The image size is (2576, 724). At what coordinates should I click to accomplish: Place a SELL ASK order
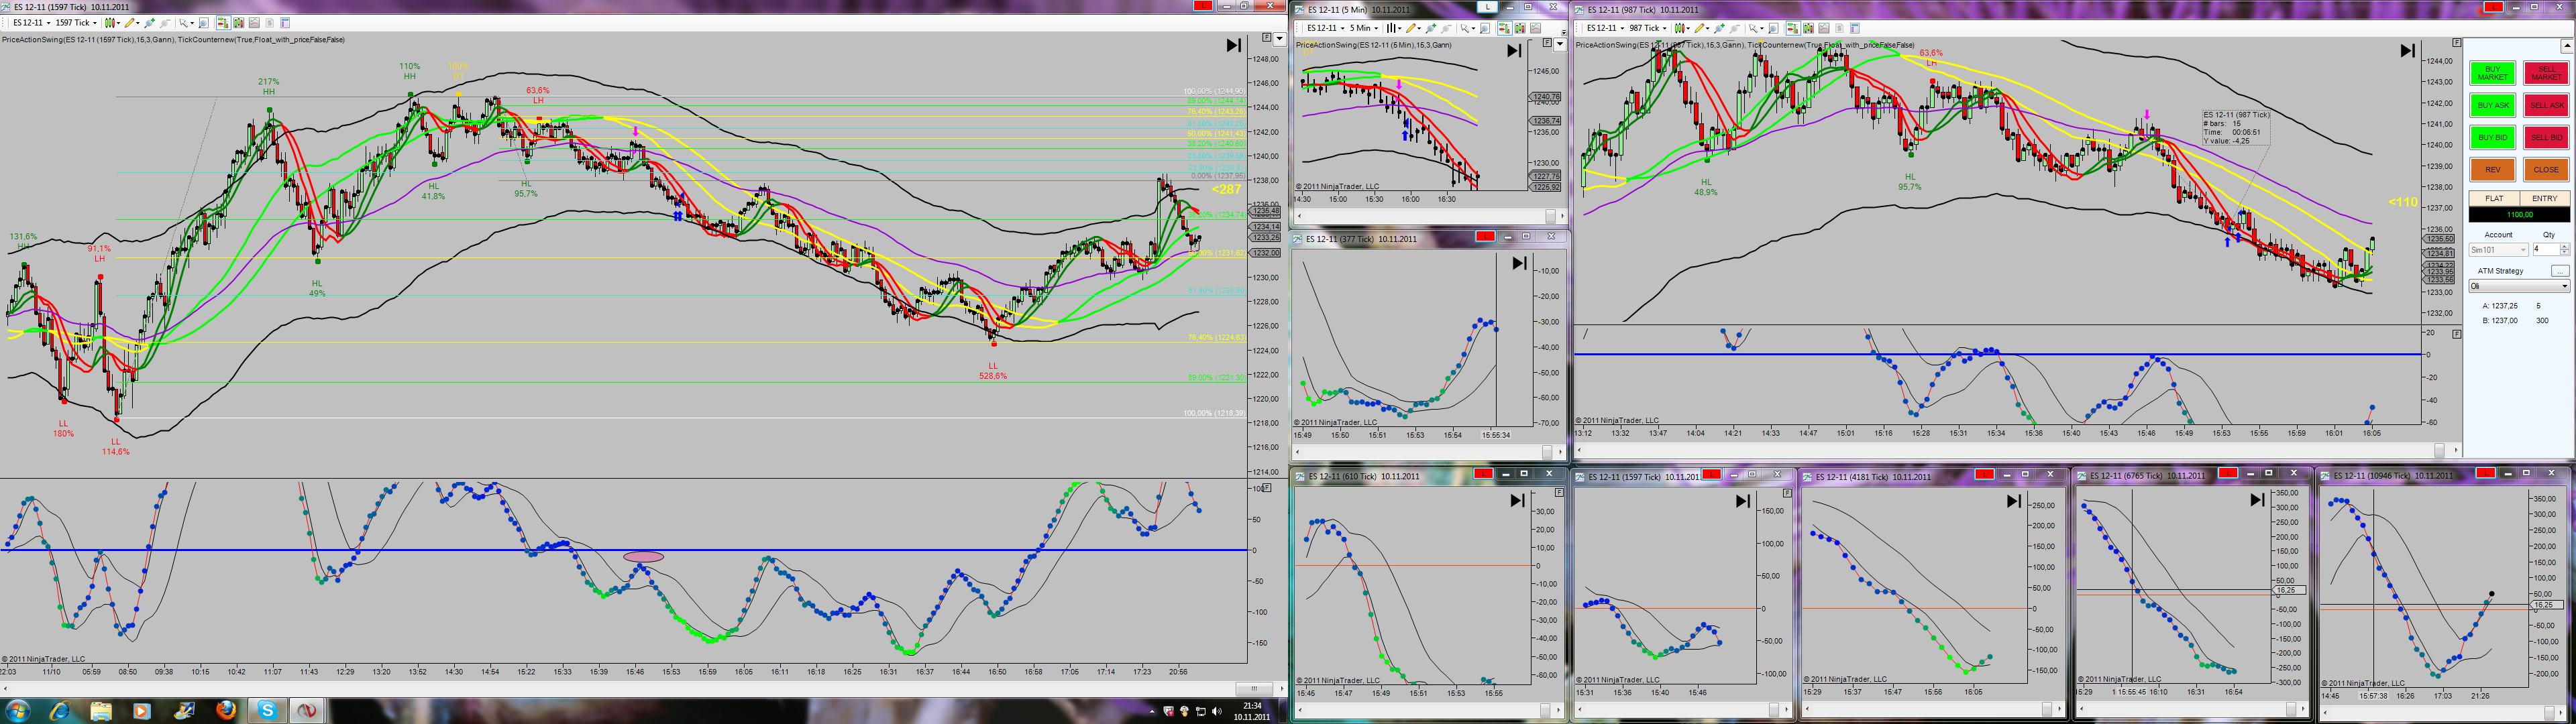(2546, 105)
